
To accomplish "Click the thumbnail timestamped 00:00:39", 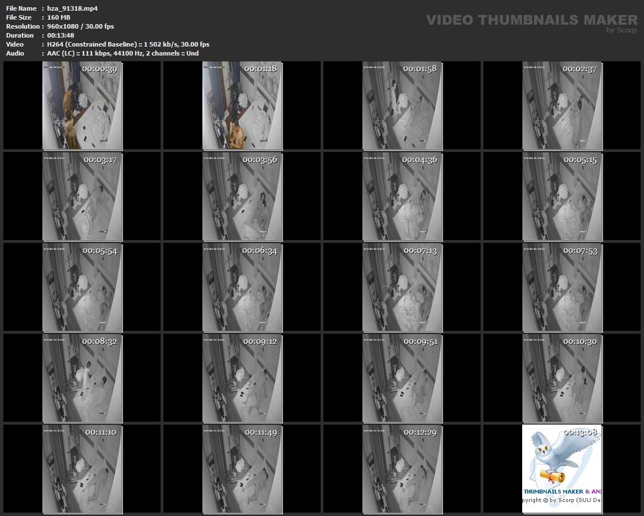I will [x=82, y=105].
